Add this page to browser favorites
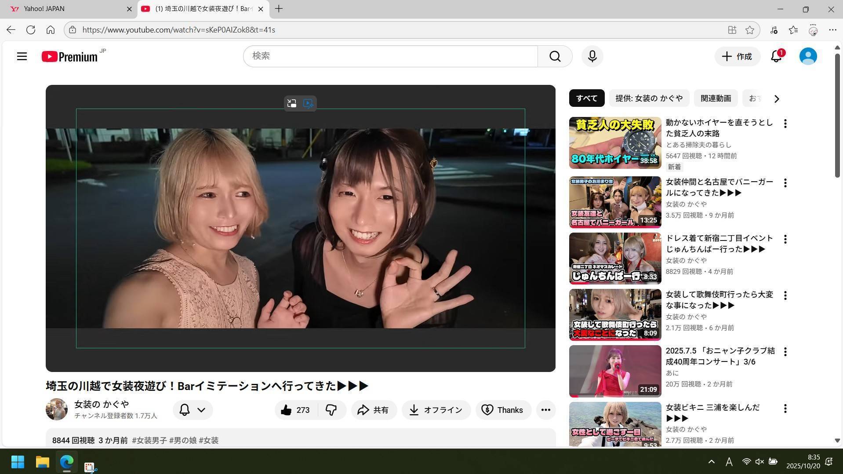The height and width of the screenshot is (474, 843). pos(750,30)
